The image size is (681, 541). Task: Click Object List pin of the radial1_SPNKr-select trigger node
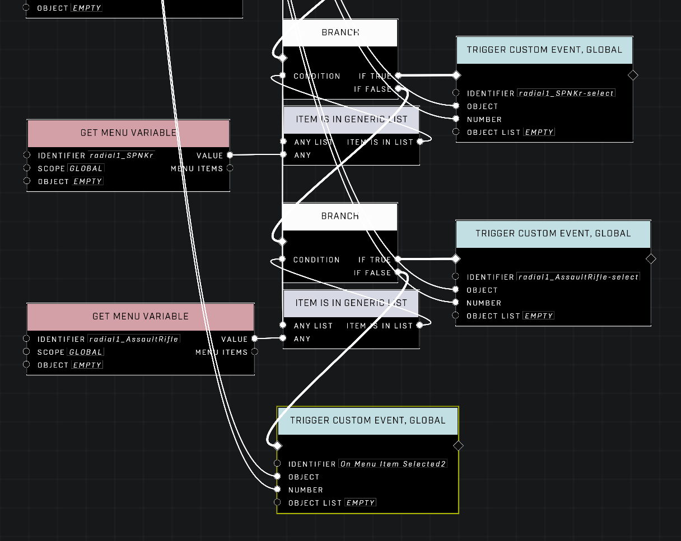[456, 132]
